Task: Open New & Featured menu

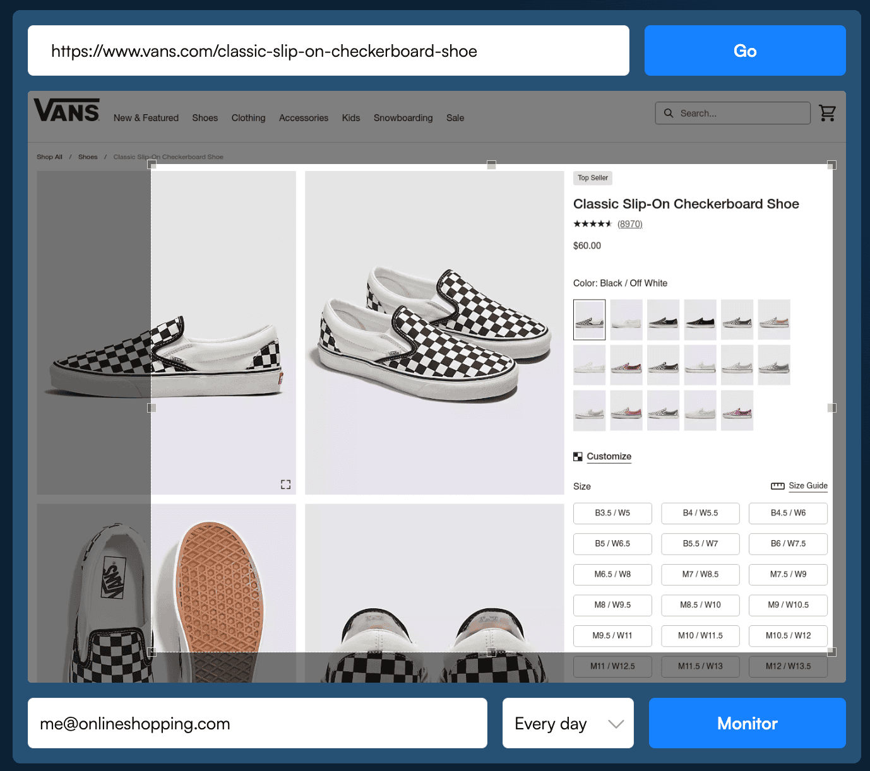Action: pyautogui.click(x=146, y=118)
